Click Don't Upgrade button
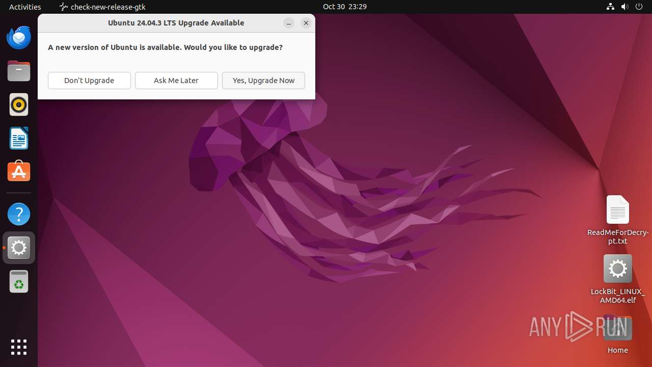This screenshot has width=652, height=367. click(x=89, y=81)
